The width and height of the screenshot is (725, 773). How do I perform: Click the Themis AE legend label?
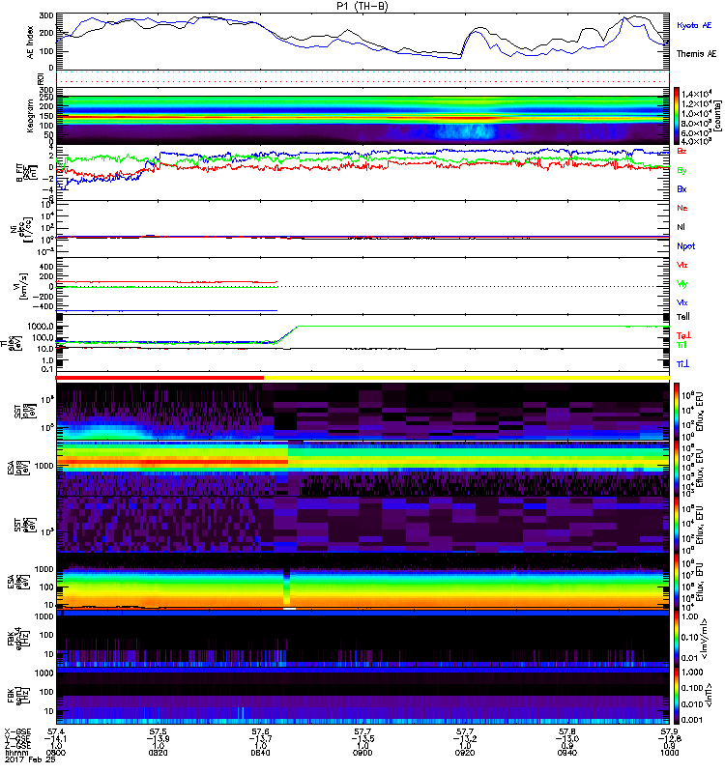pyautogui.click(x=697, y=54)
